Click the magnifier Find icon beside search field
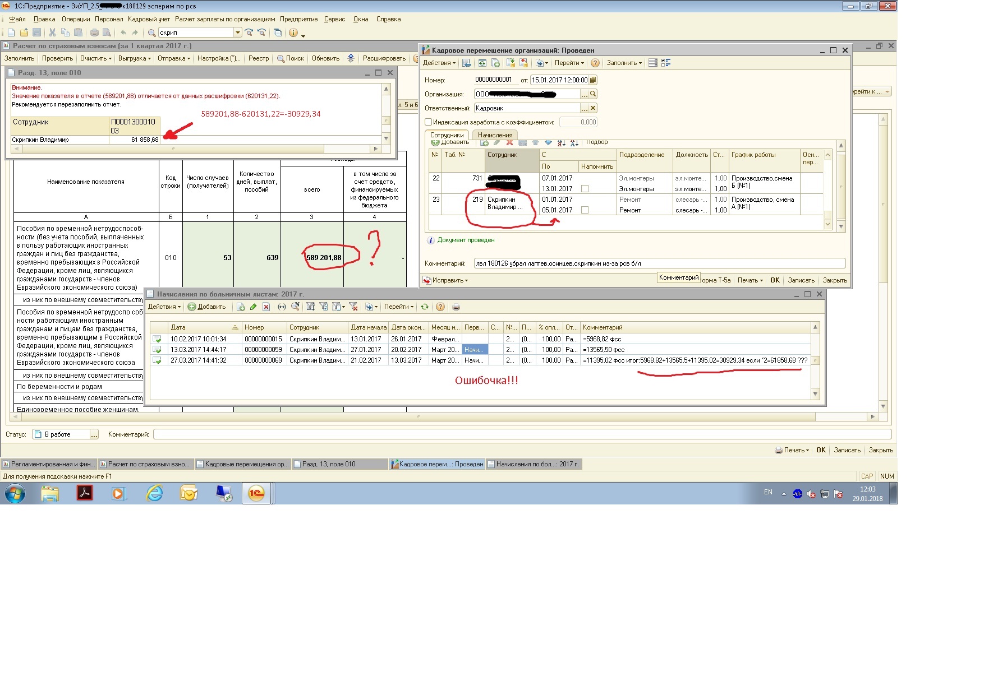Screen dimensions: 984x695 coord(151,33)
